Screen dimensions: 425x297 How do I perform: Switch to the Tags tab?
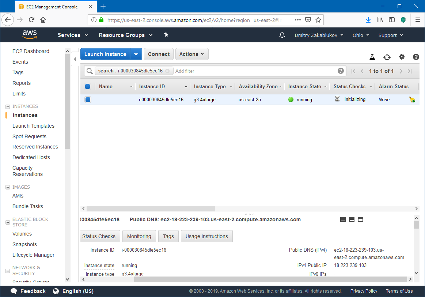[168, 236]
